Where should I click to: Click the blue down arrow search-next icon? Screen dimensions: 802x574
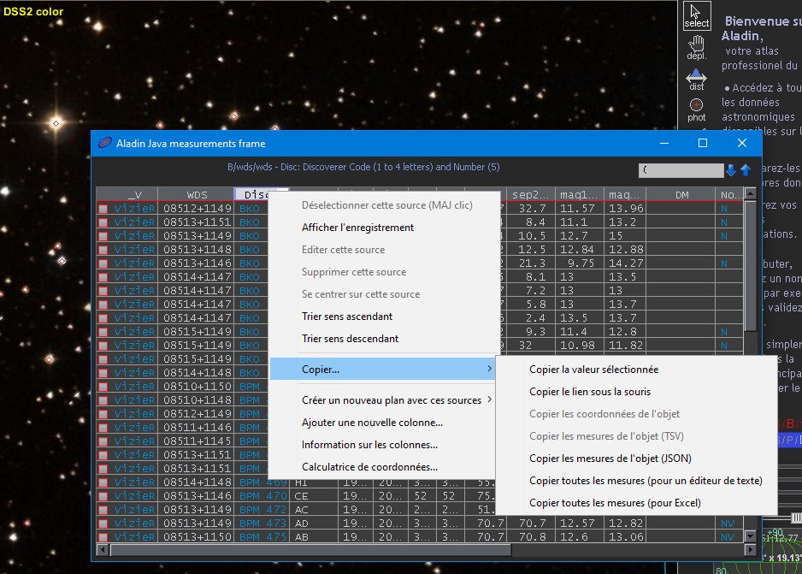click(x=731, y=170)
